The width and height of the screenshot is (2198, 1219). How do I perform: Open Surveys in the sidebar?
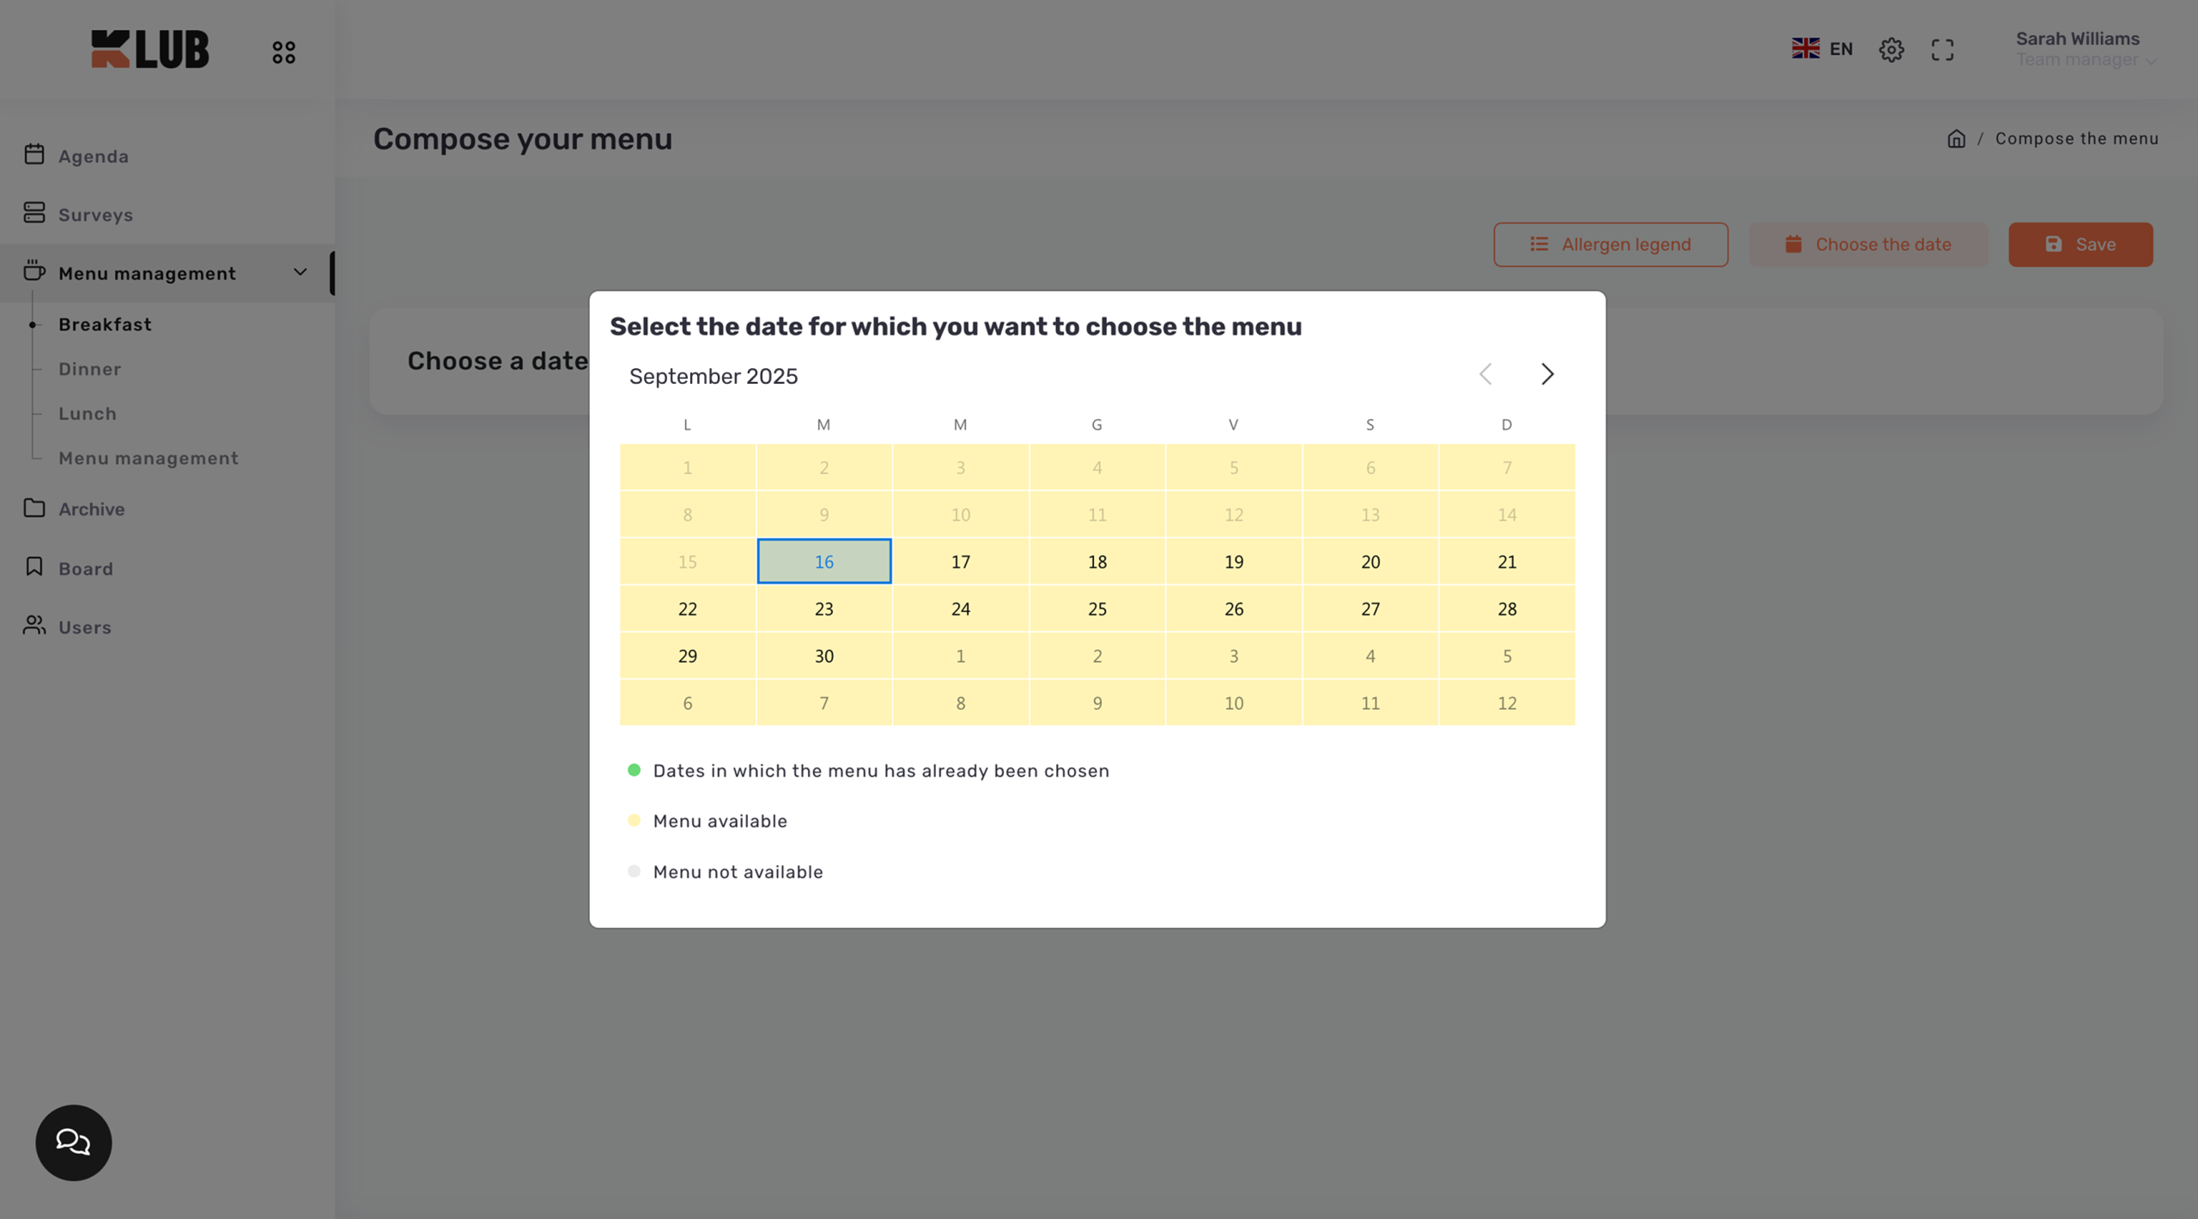pos(95,215)
